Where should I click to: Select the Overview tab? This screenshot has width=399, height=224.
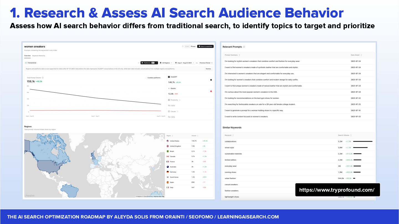pyautogui.click(x=27, y=56)
